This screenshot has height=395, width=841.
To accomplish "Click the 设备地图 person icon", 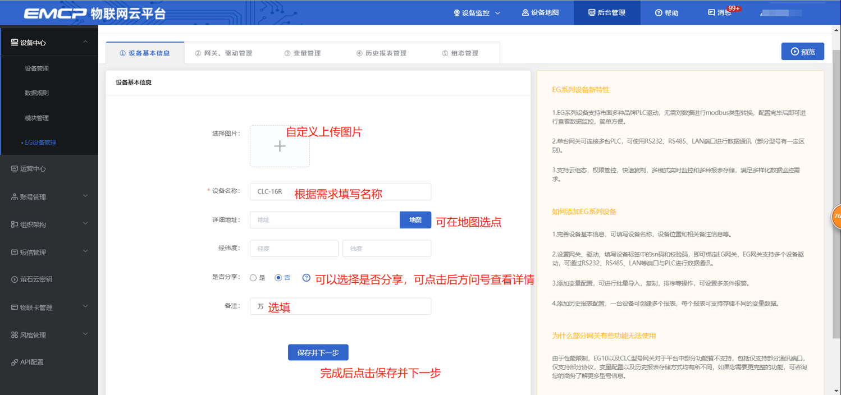I will pos(525,12).
